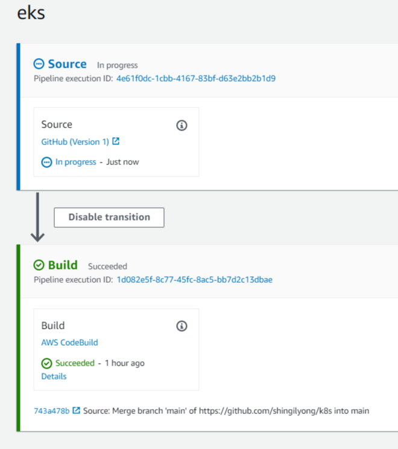
Task: Open commit 743a478b link
Action: (x=52, y=411)
